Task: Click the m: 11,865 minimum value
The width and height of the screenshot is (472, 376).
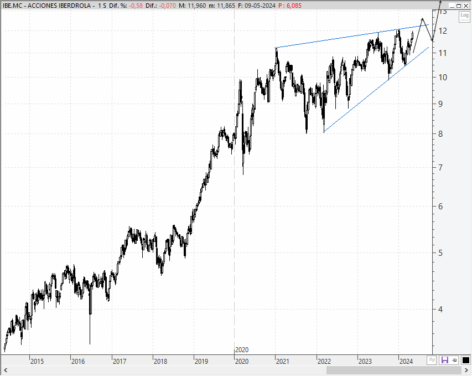Action: coord(221,6)
